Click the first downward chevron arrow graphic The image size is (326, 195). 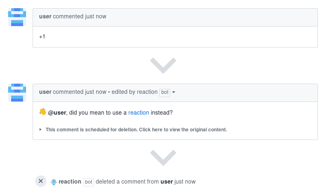coord(163,65)
